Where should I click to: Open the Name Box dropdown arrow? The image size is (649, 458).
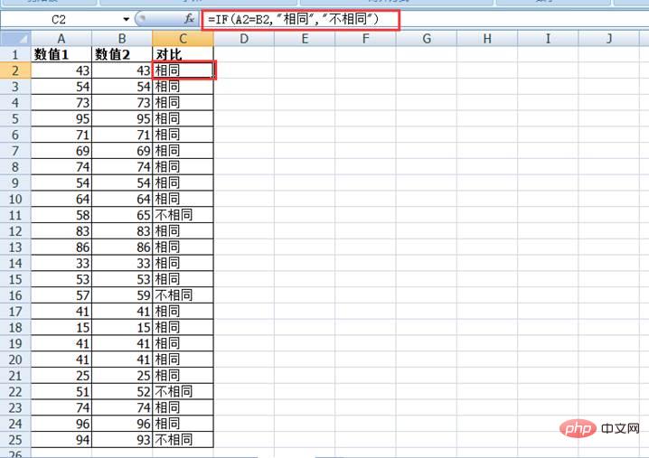126,20
